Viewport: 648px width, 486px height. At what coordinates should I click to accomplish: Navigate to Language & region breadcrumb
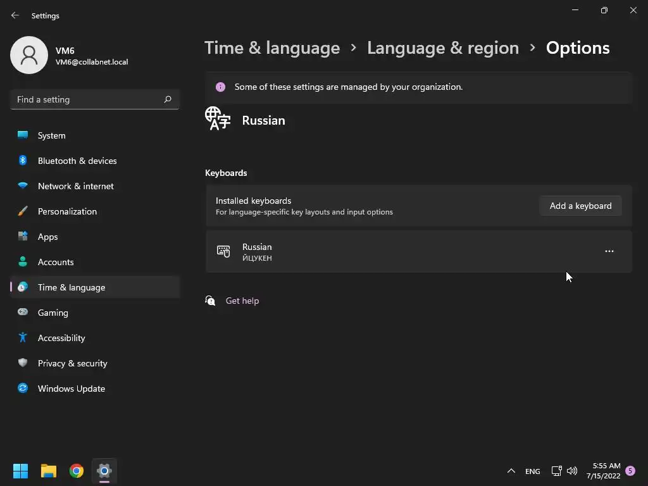442,48
